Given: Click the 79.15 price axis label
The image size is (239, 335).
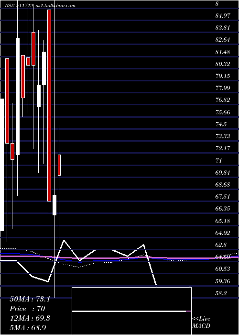Looking at the screenshot, I should [223, 76].
